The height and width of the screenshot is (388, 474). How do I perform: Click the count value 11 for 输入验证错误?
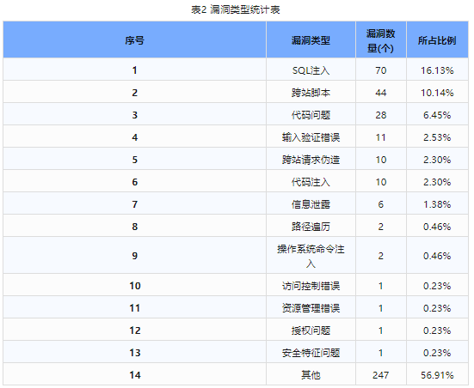pos(381,137)
